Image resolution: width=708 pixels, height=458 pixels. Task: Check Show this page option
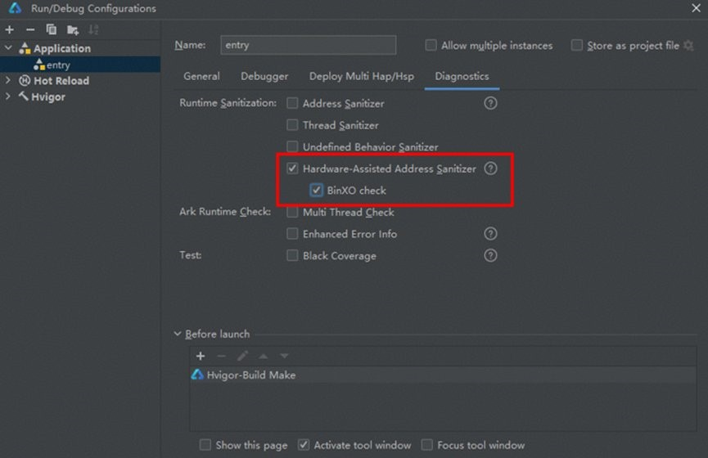point(205,445)
